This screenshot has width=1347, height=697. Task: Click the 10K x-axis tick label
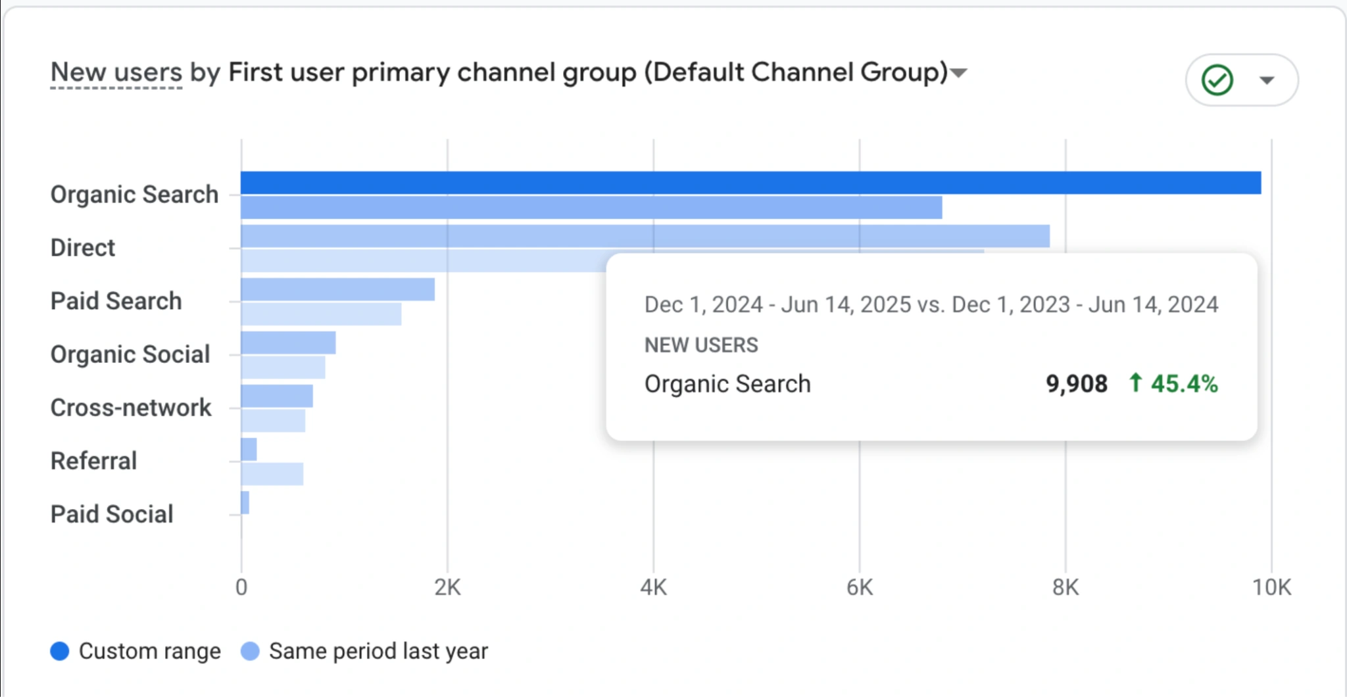[x=1271, y=587]
